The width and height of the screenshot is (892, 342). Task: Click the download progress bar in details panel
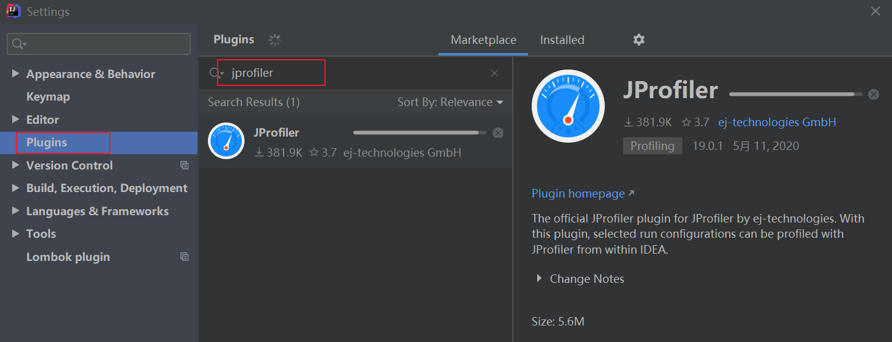pyautogui.click(x=796, y=94)
